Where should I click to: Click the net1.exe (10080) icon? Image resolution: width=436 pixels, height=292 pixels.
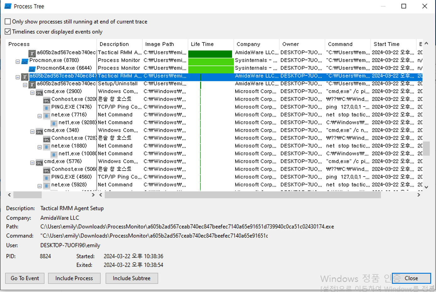(54, 154)
